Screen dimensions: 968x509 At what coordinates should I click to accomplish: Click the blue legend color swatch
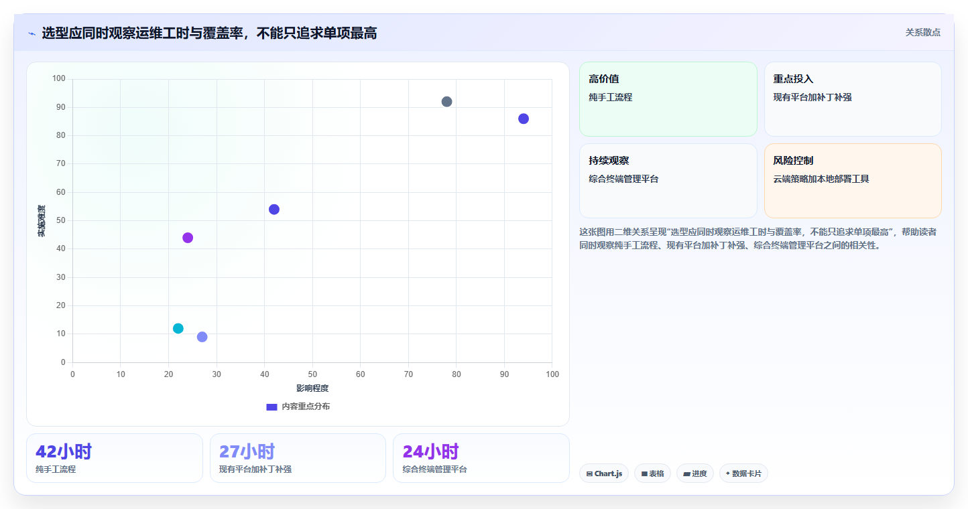click(x=271, y=407)
